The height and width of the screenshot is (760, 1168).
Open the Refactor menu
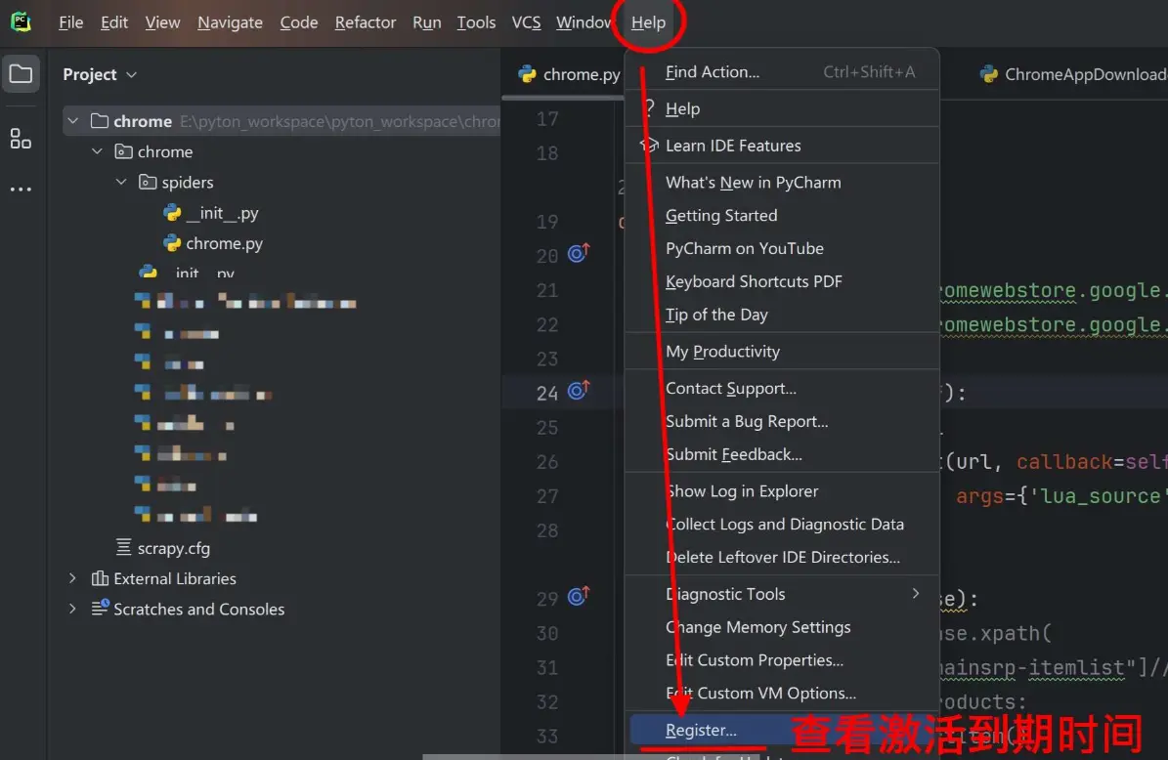(x=365, y=22)
